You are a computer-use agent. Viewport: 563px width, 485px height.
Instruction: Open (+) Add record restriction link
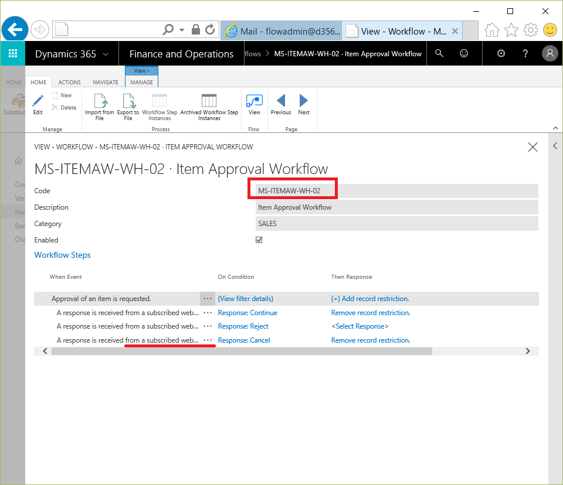point(370,299)
